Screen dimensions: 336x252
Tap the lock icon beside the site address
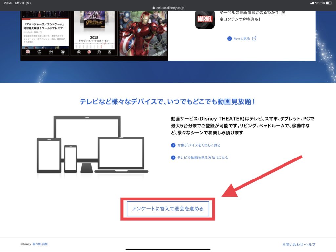tap(154, 8)
